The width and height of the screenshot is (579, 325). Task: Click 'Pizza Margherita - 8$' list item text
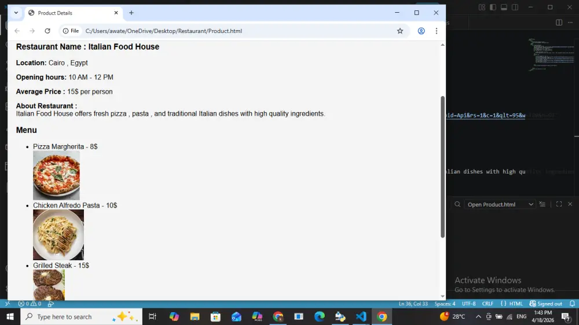pyautogui.click(x=65, y=146)
